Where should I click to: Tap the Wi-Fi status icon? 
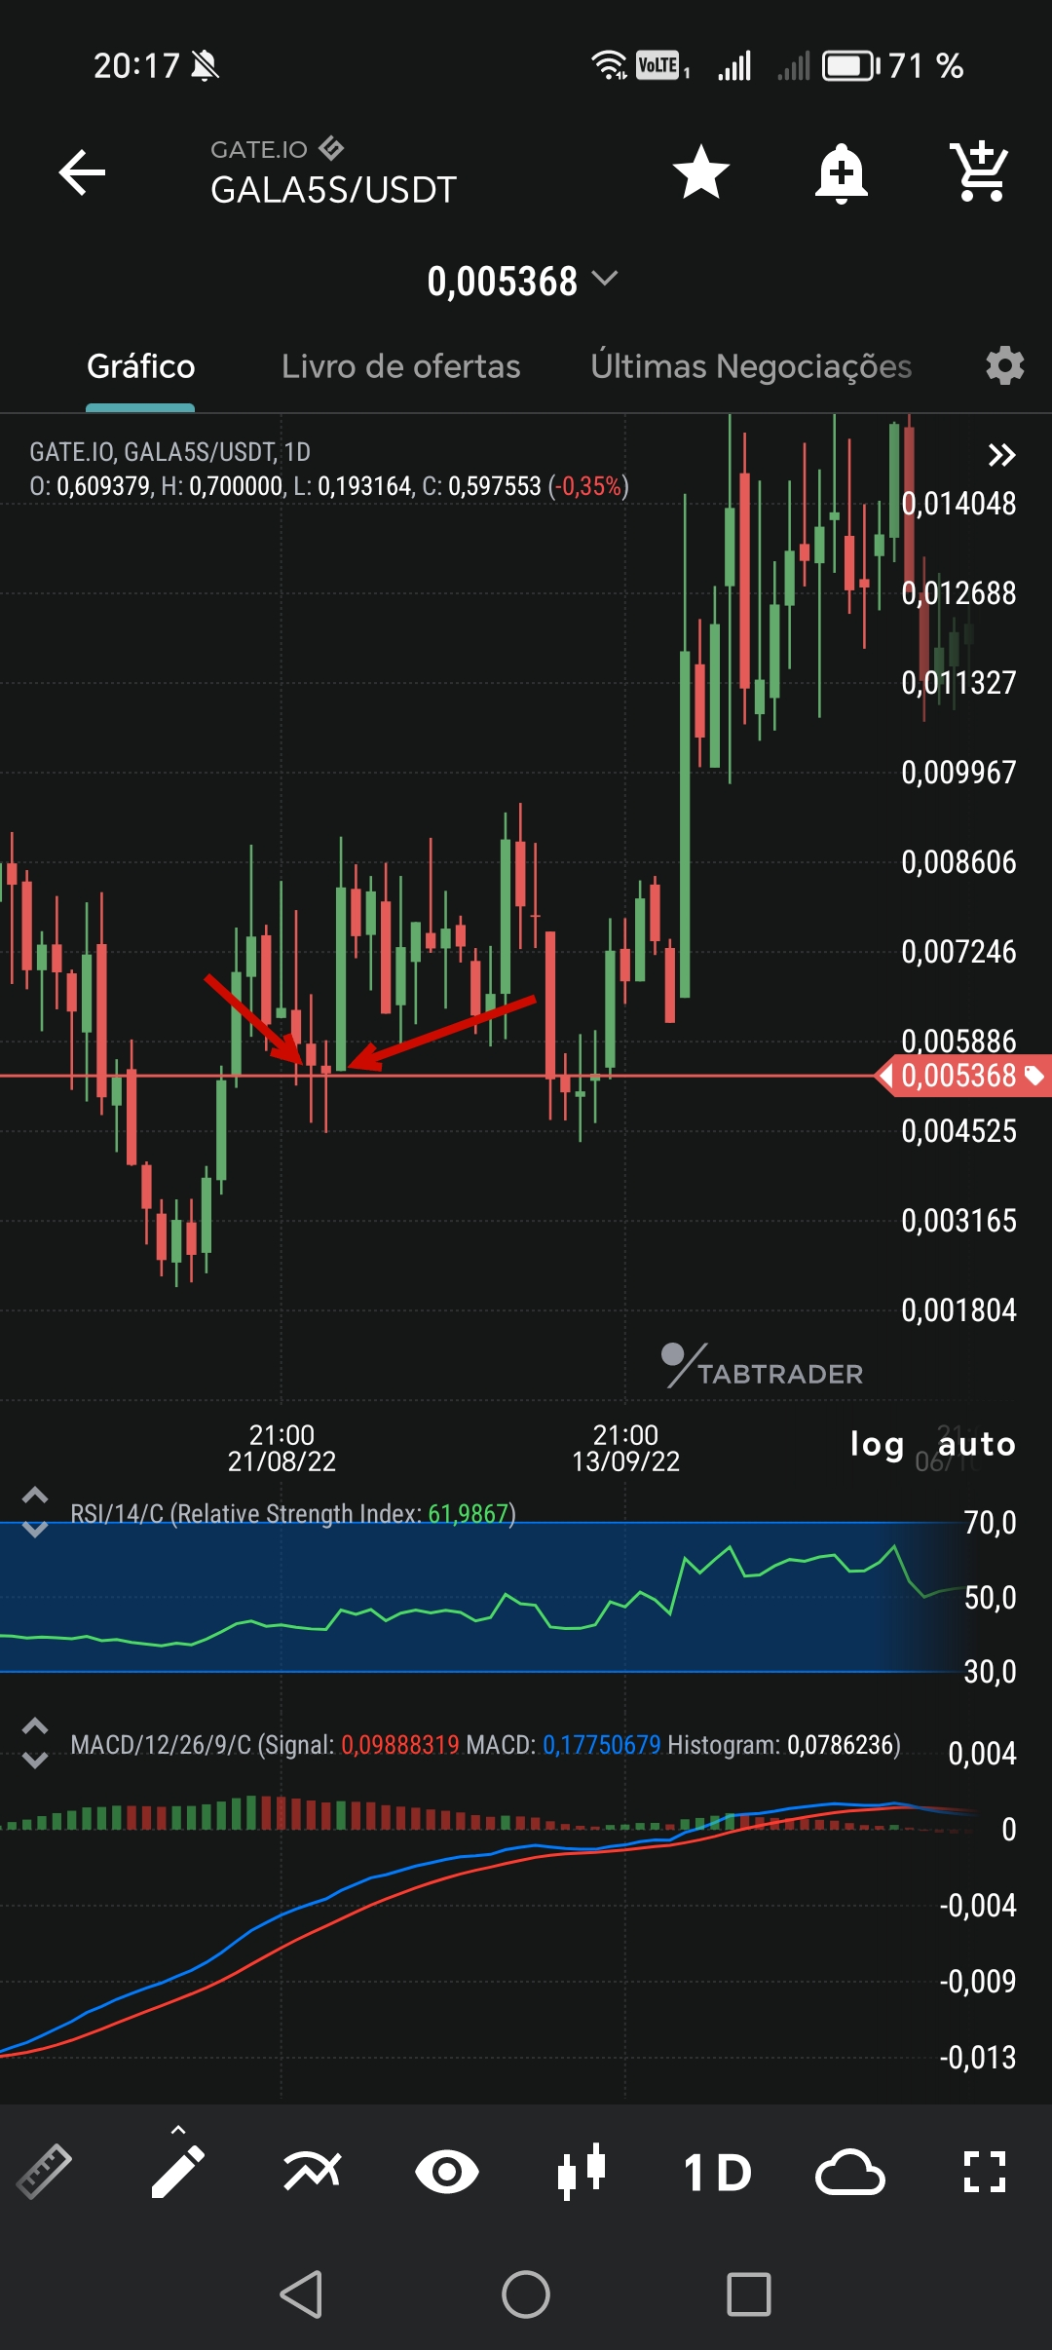[x=609, y=65]
